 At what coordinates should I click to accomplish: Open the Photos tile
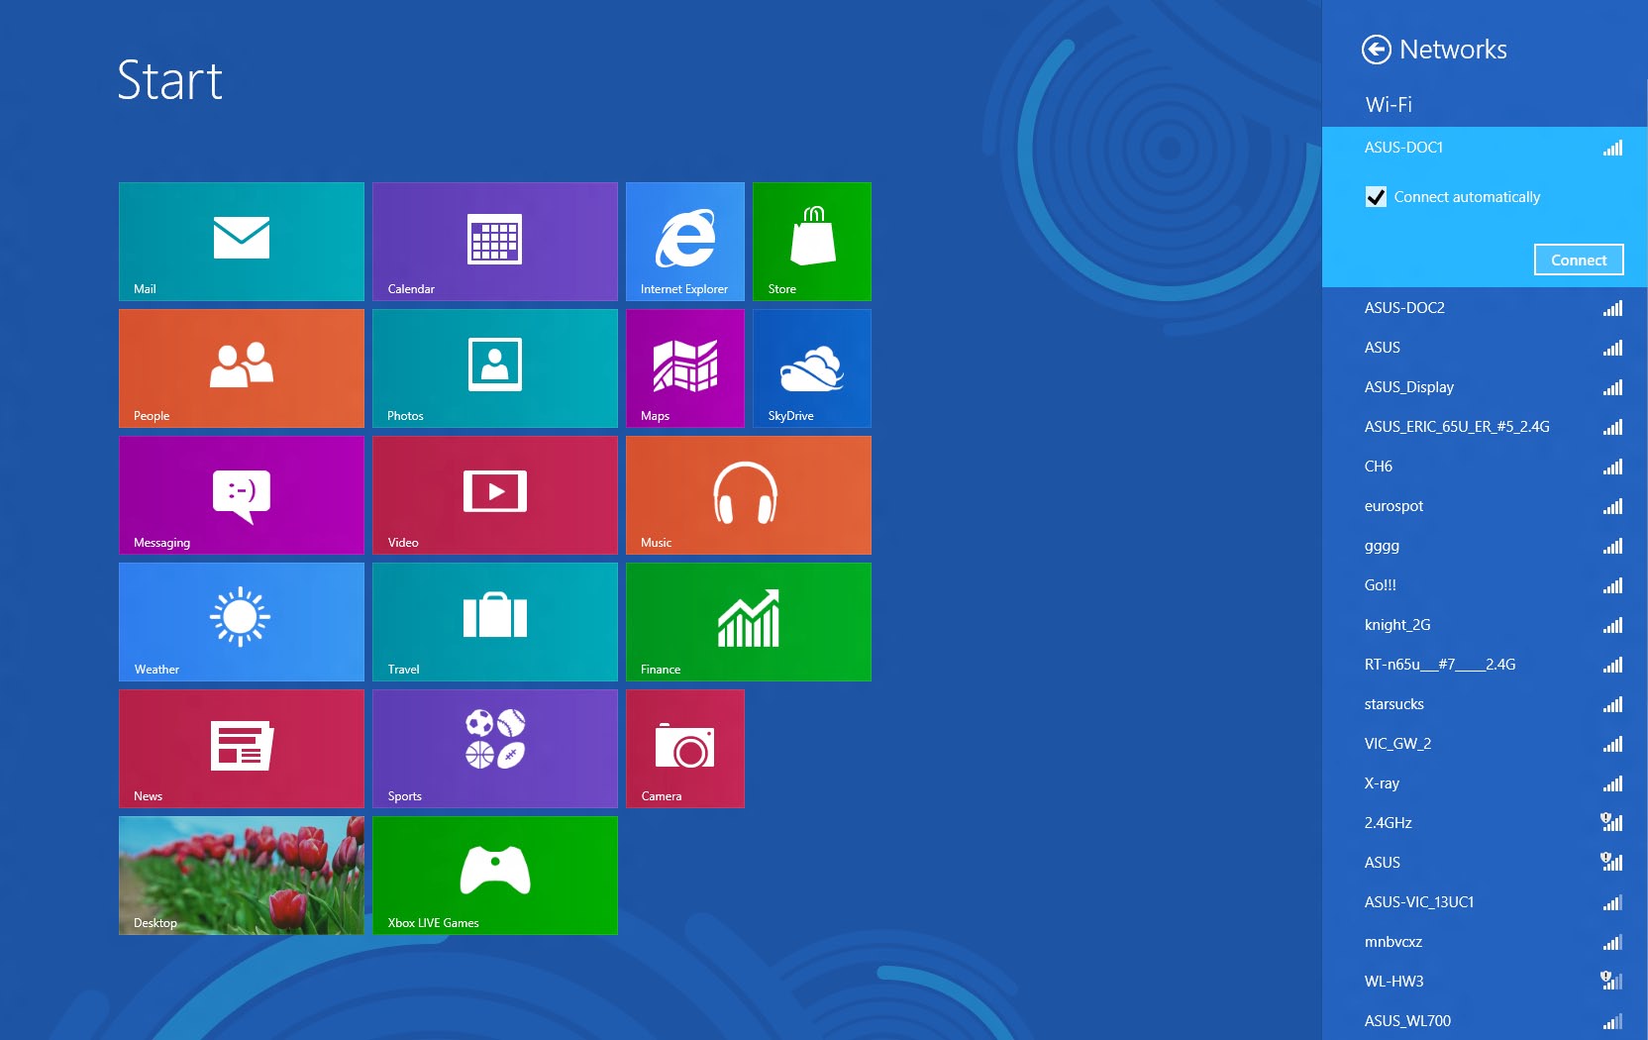click(495, 368)
